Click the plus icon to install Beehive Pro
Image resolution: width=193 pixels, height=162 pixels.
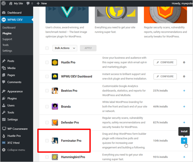tap(184, 91)
